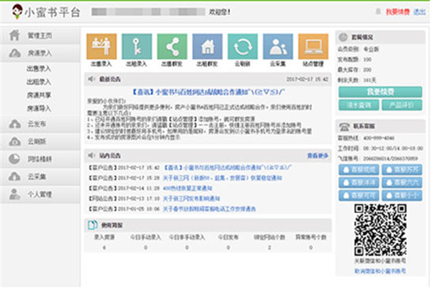
Task: Click the 站点管理 laptop icon tile
Action: click(312, 47)
